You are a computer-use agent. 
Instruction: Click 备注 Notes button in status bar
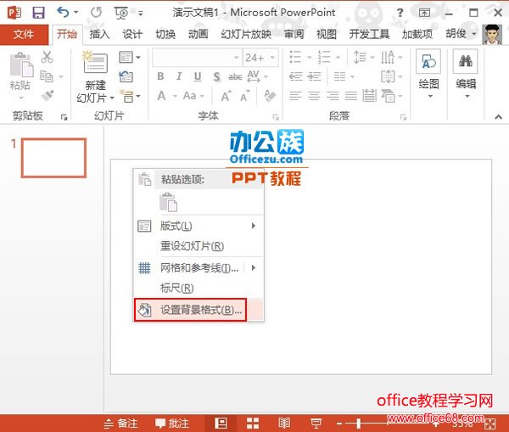120,424
